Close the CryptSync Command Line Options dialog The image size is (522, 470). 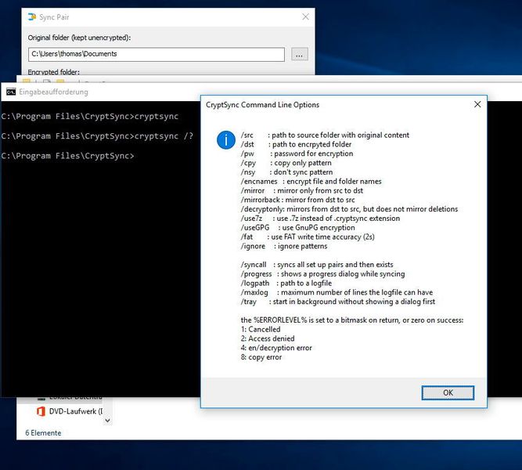coord(477,104)
